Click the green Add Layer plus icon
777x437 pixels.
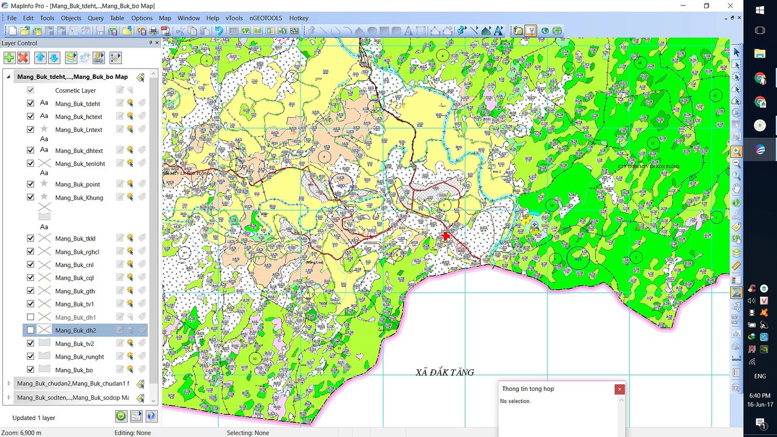[9, 58]
